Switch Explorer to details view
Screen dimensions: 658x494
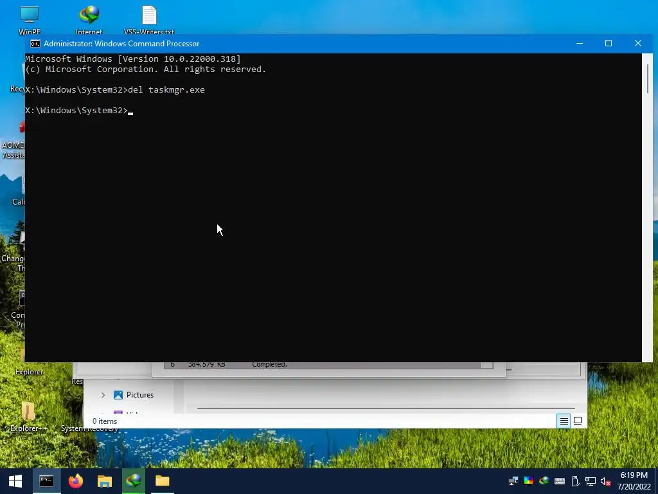(x=564, y=421)
